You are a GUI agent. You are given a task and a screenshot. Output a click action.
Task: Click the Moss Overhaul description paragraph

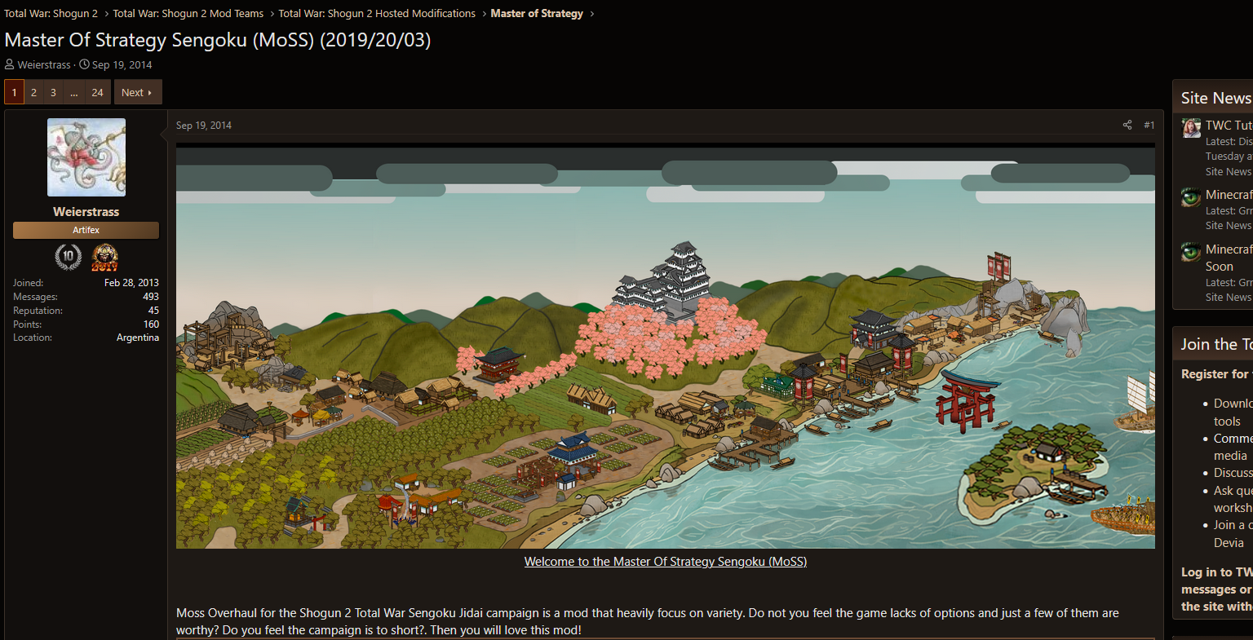(648, 621)
